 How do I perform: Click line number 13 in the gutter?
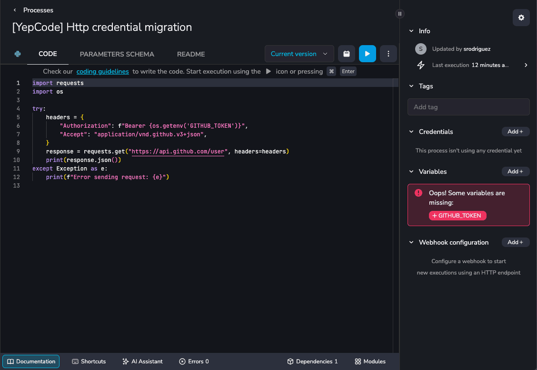click(x=17, y=186)
